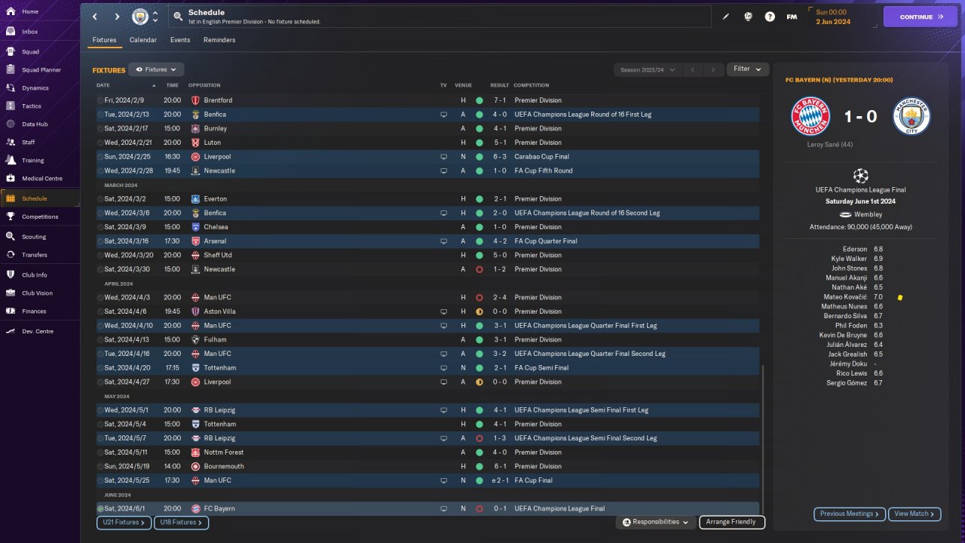The image size is (965, 543).
Task: Click the View Match button
Action: click(914, 514)
